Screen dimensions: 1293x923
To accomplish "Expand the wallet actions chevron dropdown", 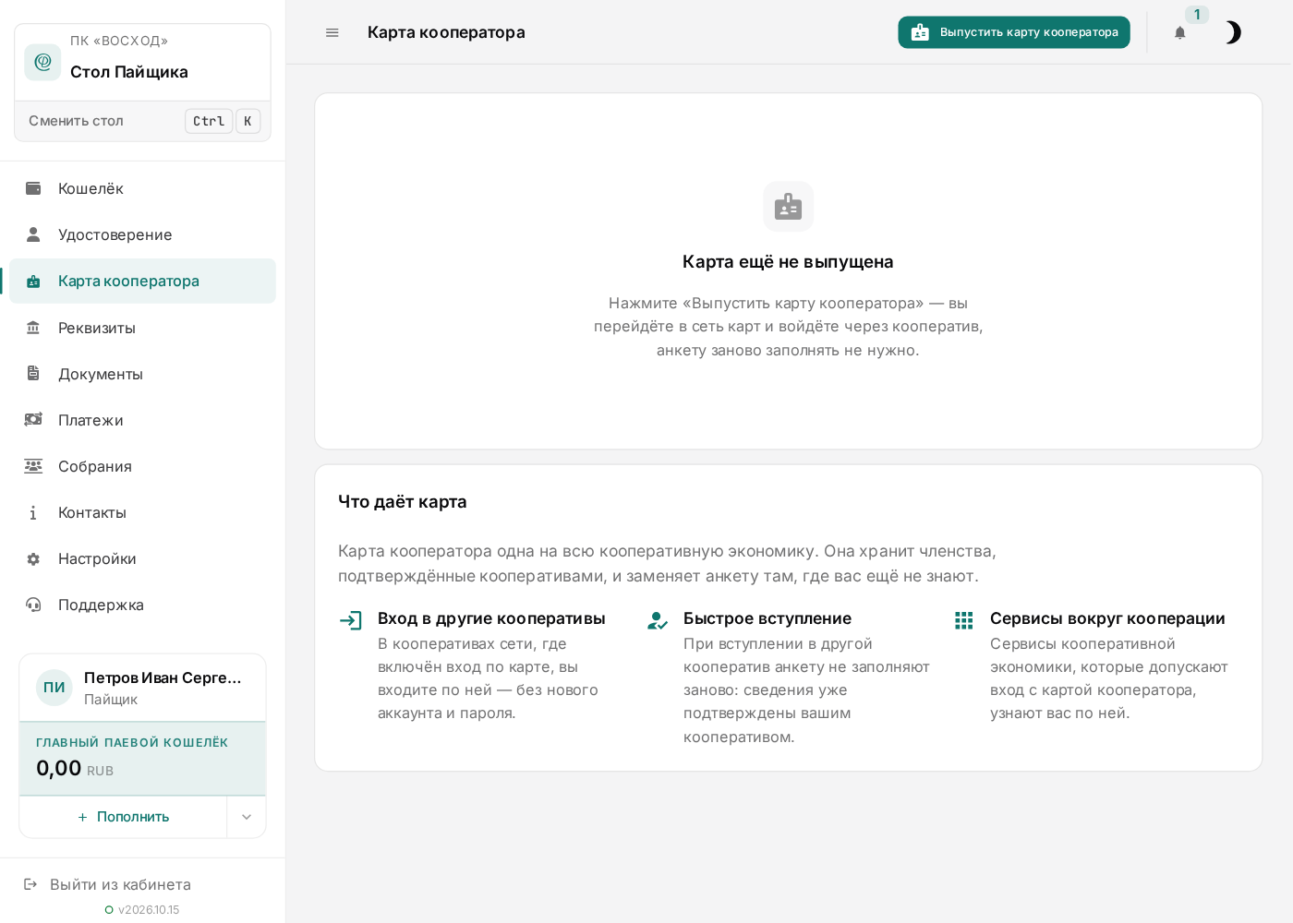I will 247,817.
